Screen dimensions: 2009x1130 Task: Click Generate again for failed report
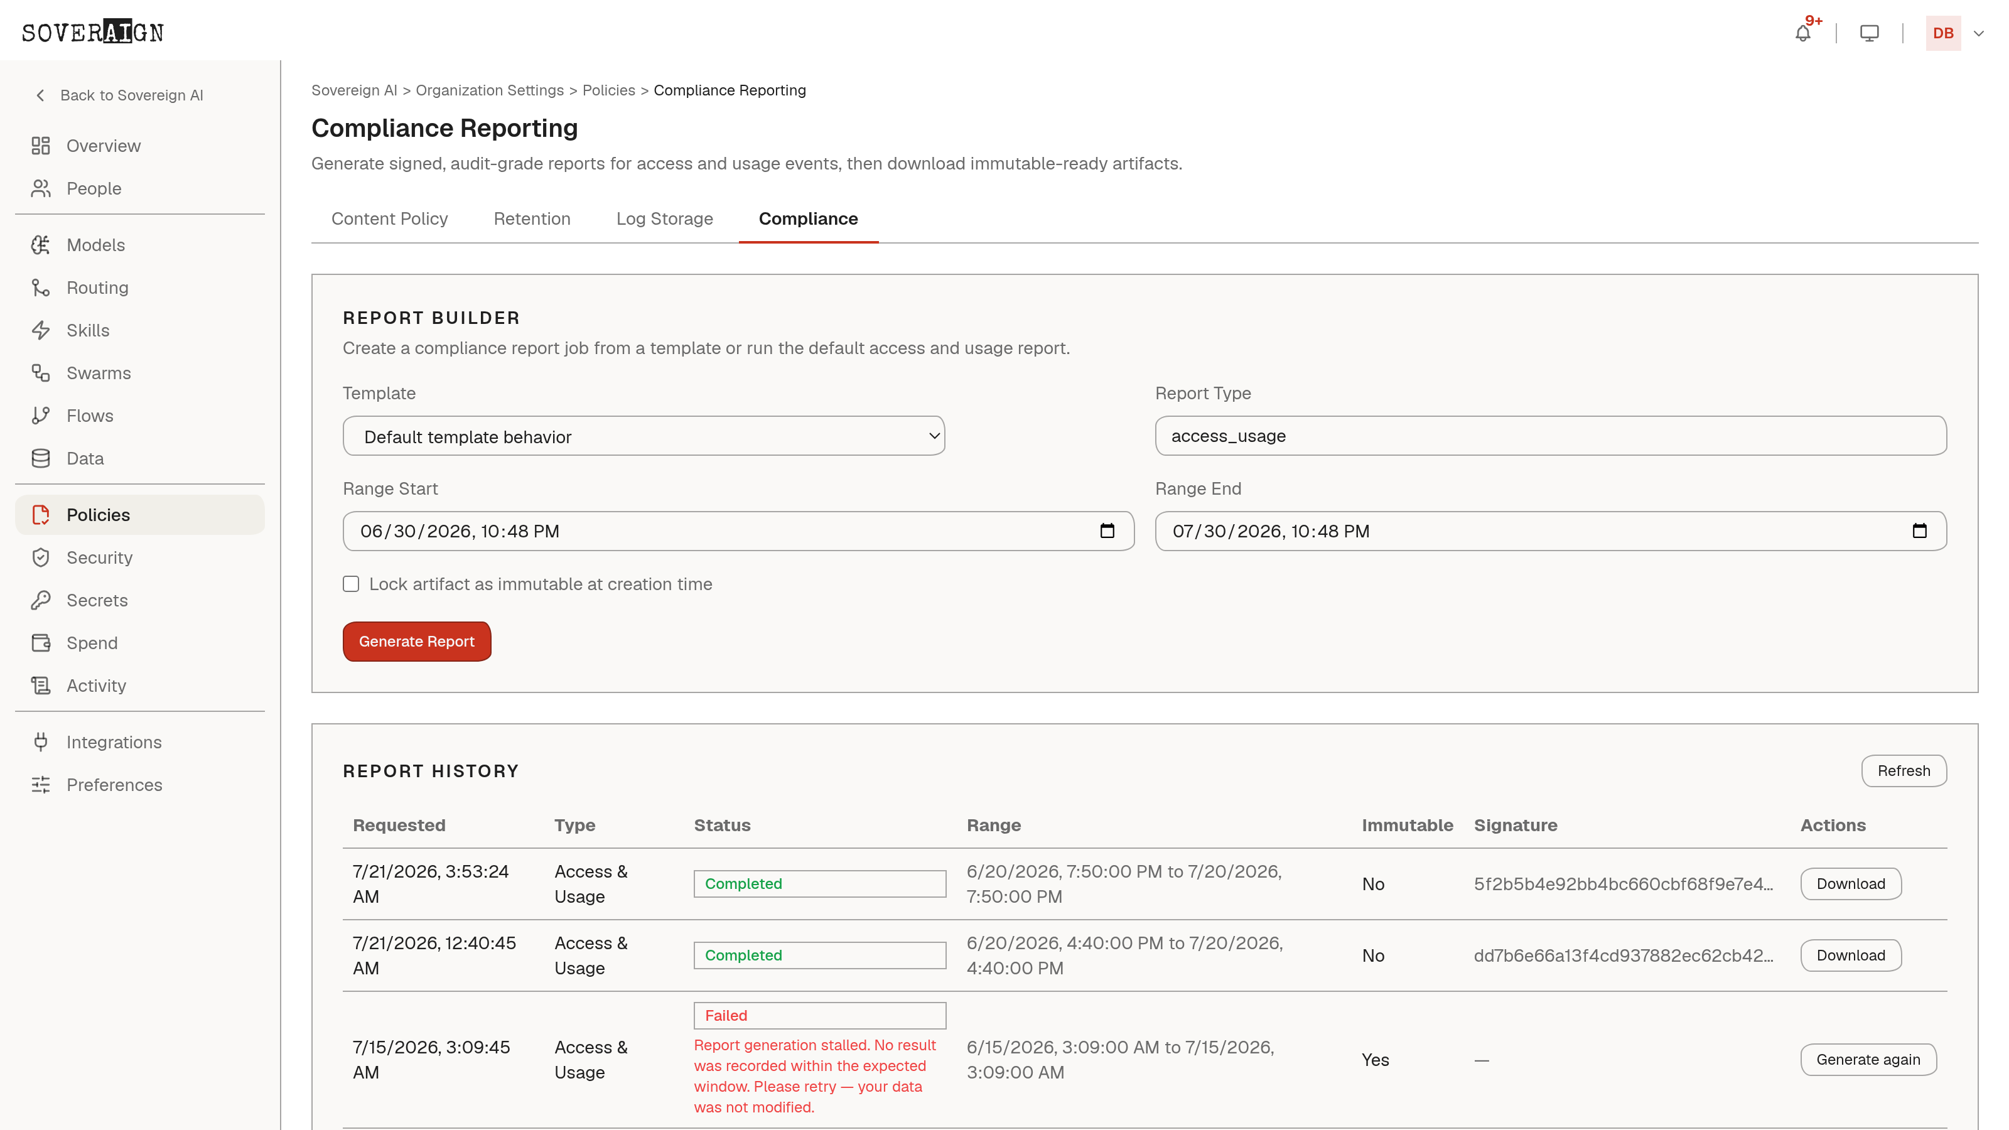pos(1868,1060)
